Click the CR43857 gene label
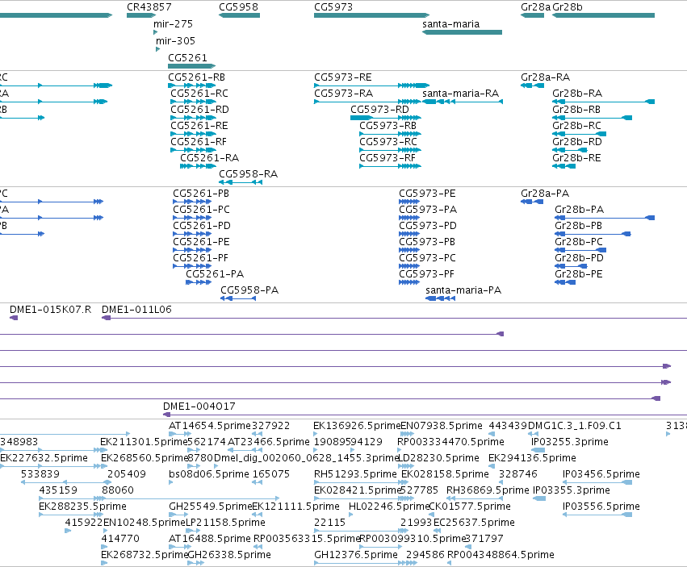Viewport: 687px width, 567px height. [149, 7]
